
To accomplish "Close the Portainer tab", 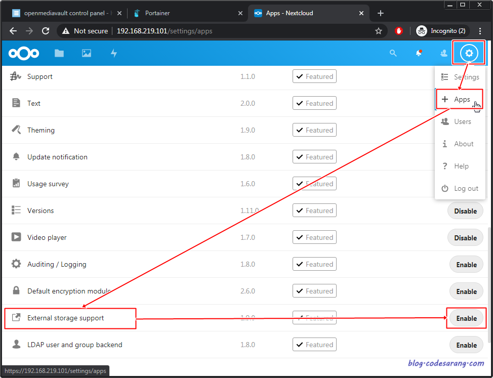I will [x=240, y=13].
